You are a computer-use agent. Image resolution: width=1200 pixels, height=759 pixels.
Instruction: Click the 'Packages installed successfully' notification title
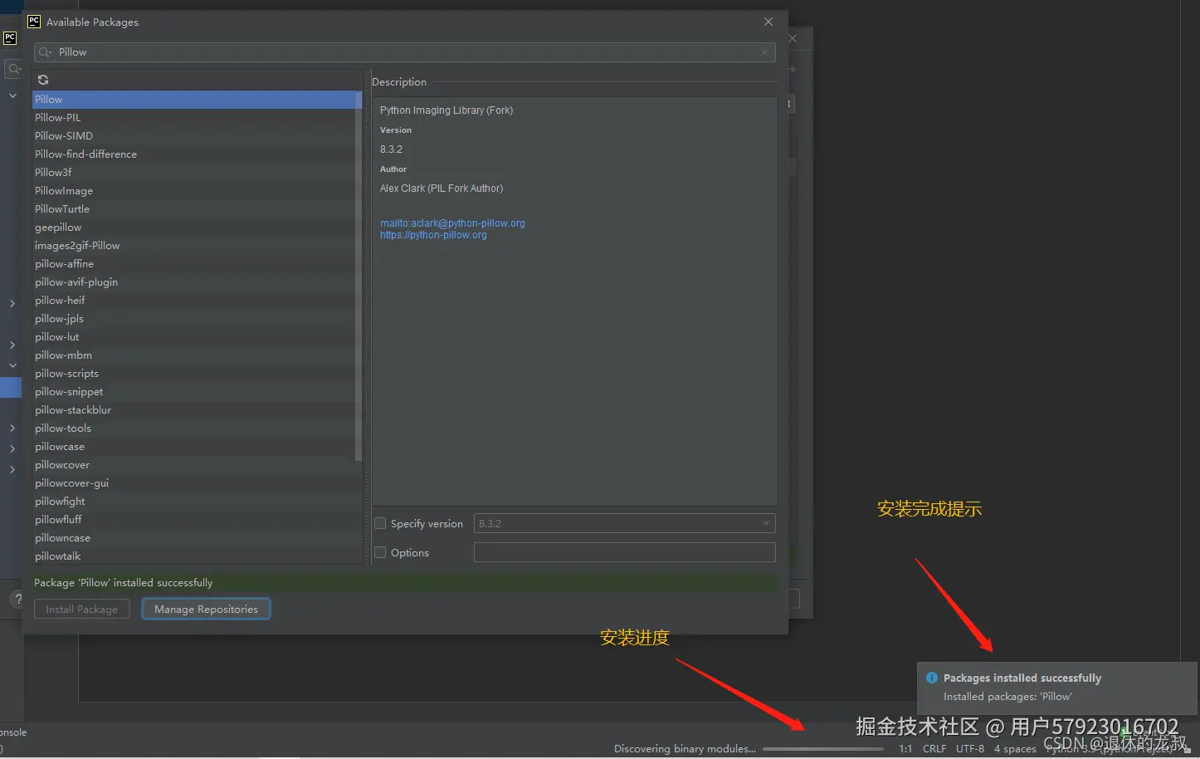[1022, 678]
